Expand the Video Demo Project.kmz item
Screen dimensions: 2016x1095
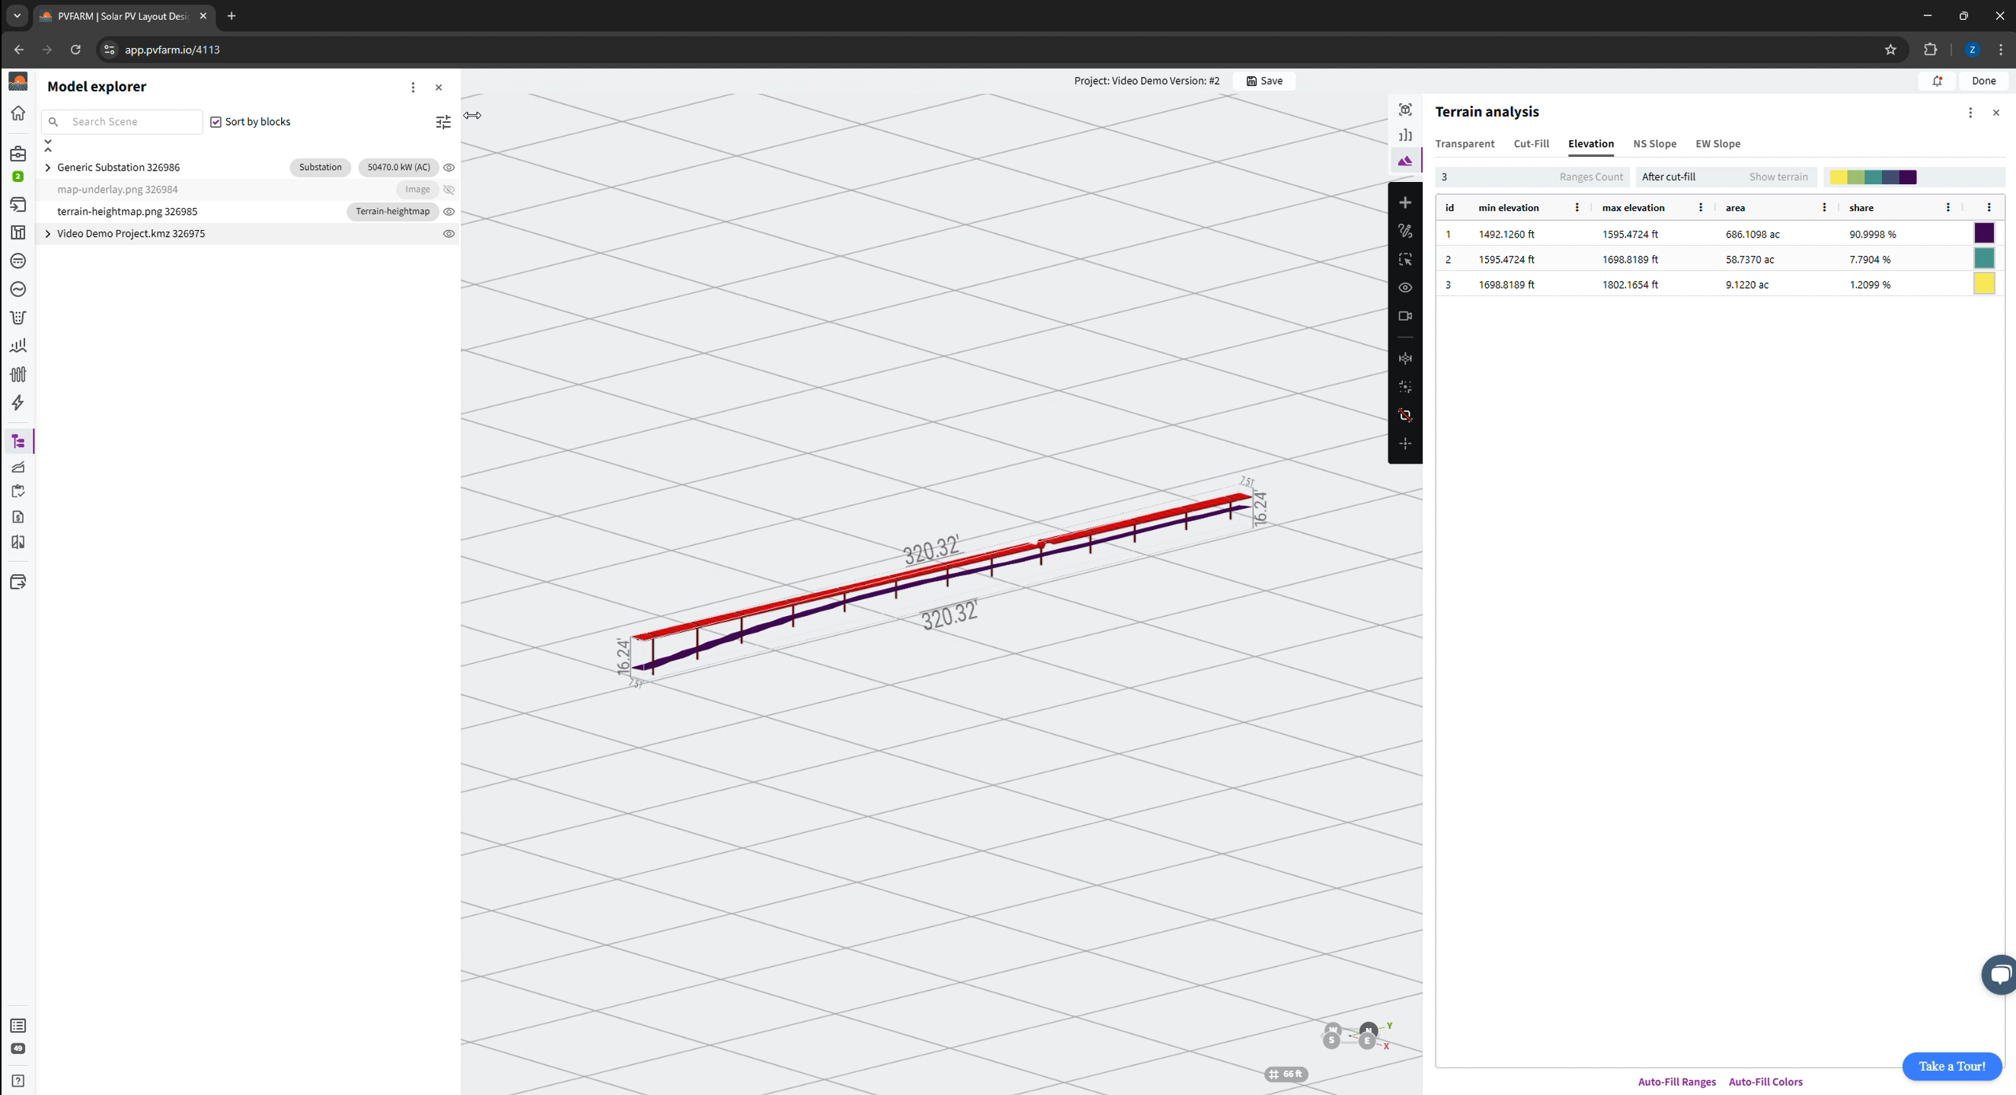point(48,234)
